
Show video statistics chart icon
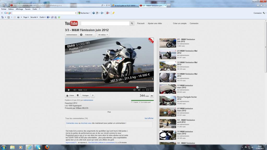point(152,96)
